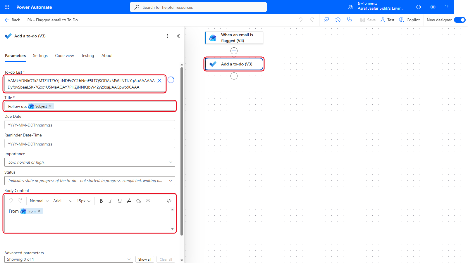Click the Test button
This screenshot has width=468, height=263.
[x=387, y=20]
